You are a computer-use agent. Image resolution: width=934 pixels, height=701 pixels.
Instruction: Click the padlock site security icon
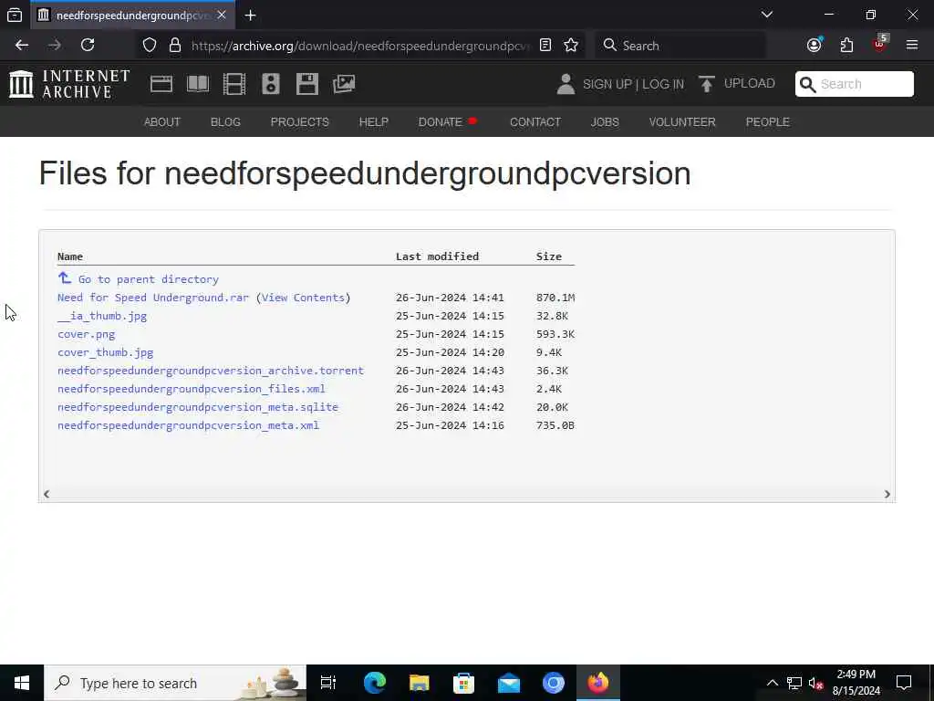point(174,46)
